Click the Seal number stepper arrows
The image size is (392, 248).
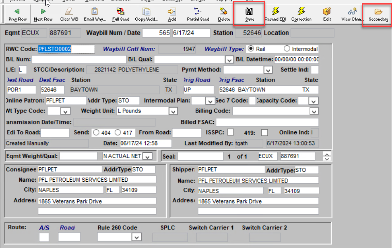[x=327, y=157]
